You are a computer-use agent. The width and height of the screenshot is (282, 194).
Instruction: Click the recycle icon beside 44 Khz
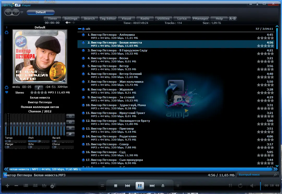[7, 87]
